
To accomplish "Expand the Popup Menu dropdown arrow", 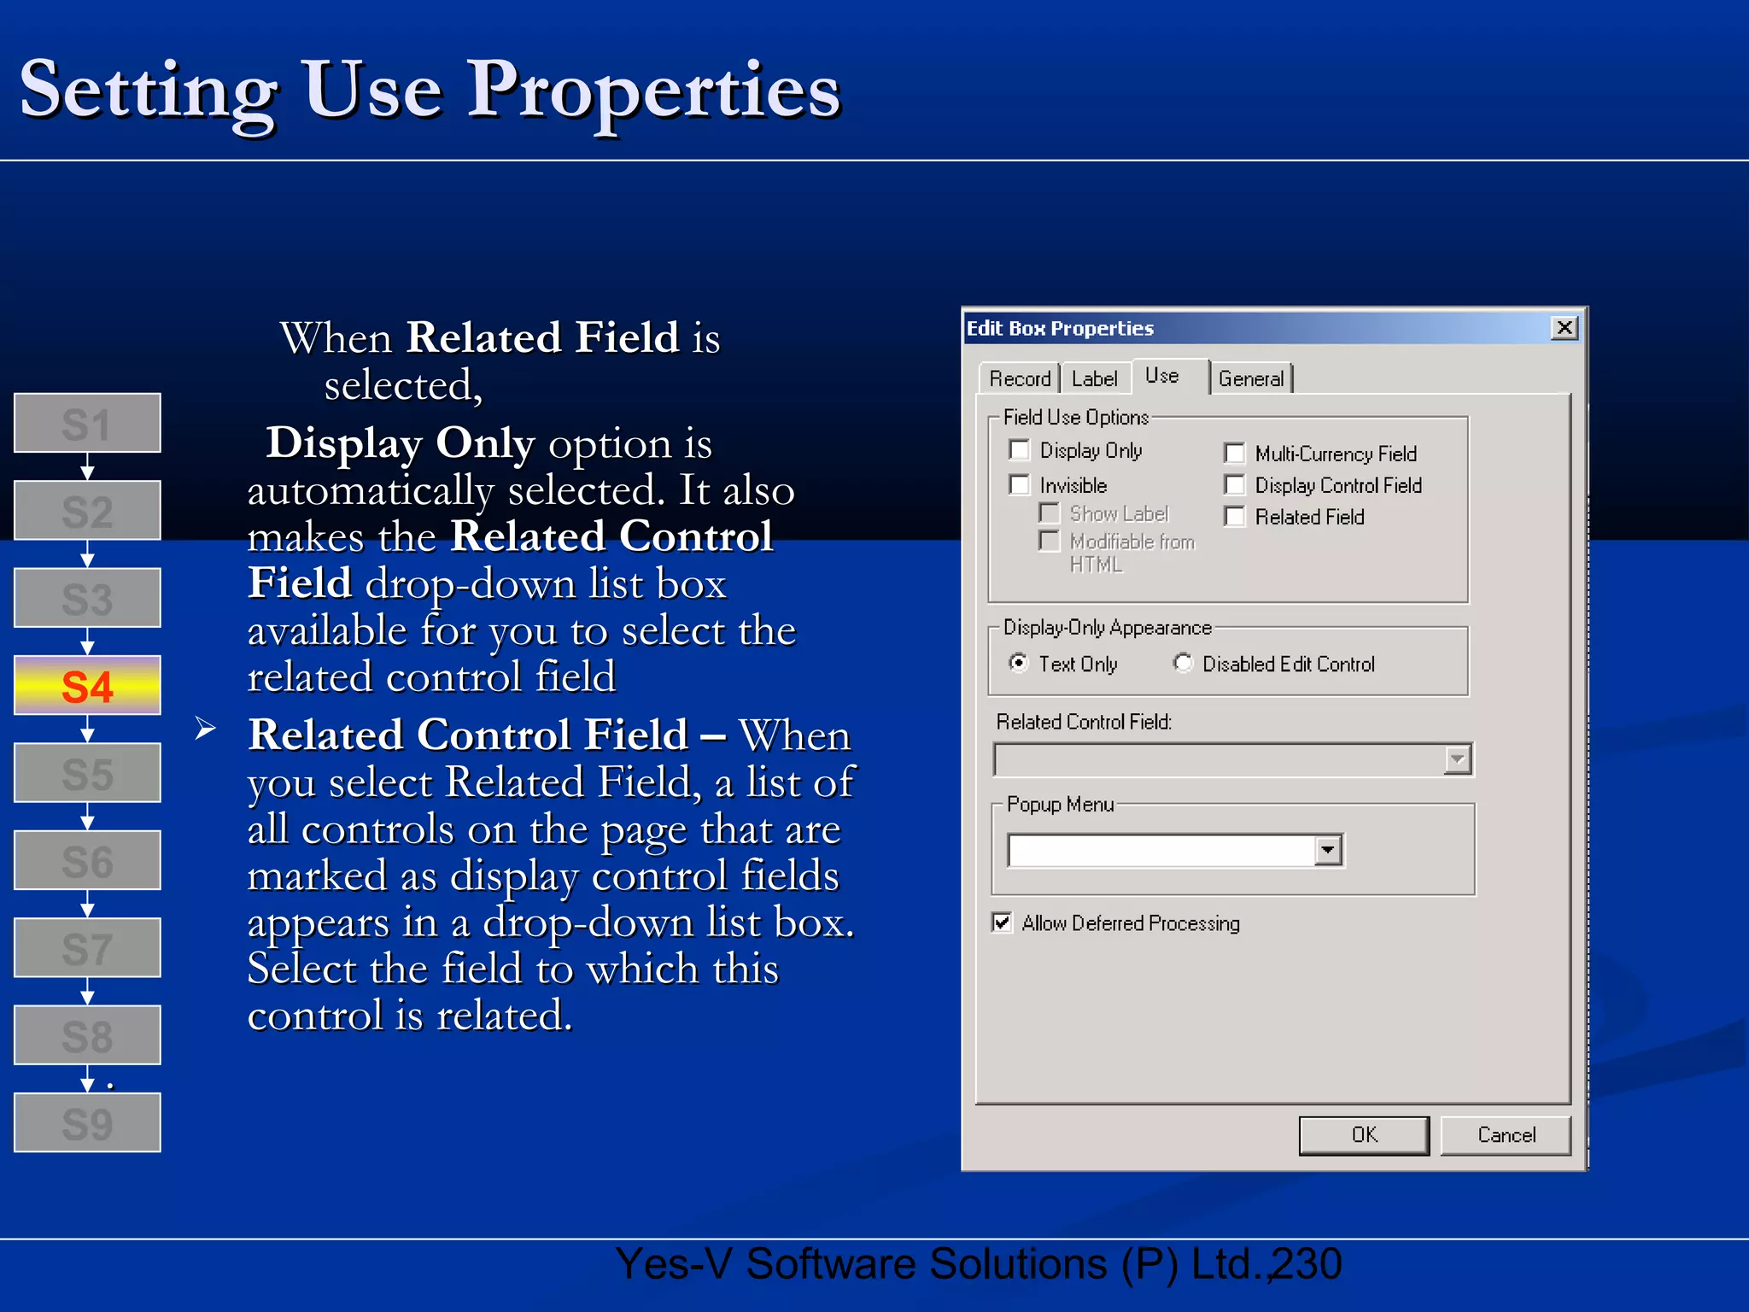I will pyautogui.click(x=1328, y=850).
